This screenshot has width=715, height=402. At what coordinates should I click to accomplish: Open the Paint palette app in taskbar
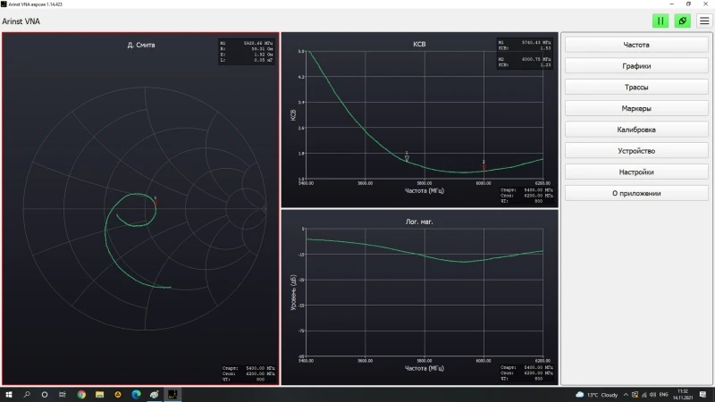[154, 395]
